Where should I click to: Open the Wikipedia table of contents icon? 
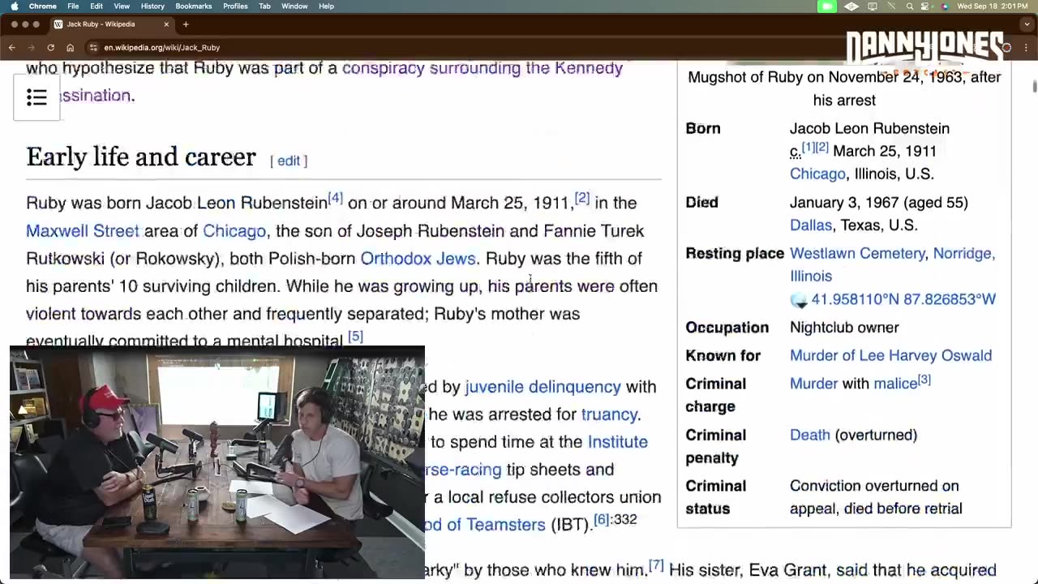pyautogui.click(x=36, y=97)
